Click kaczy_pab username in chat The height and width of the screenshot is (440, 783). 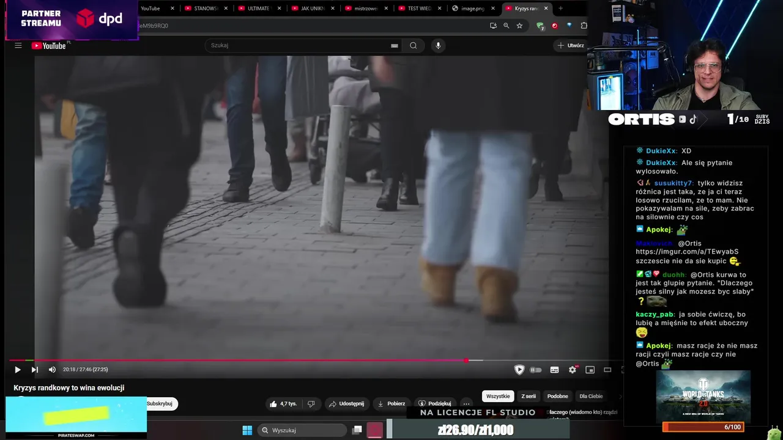tap(655, 315)
